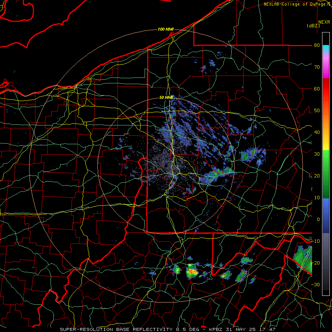Click the 40 value on the dBZ scale
Viewport: 332px width, 332px height.
pos(317,132)
